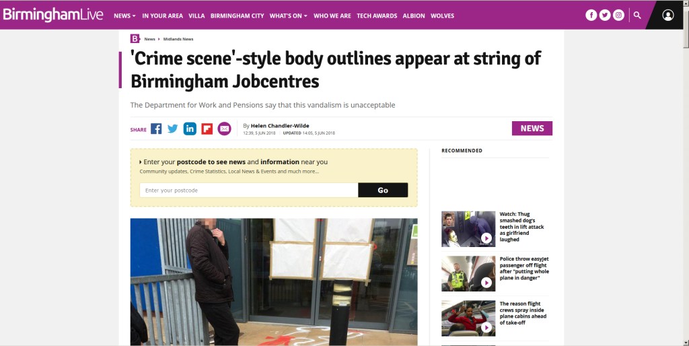Click the search magnifier icon
The height and width of the screenshot is (346, 689).
point(637,15)
